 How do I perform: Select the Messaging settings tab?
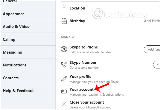coord(13,52)
